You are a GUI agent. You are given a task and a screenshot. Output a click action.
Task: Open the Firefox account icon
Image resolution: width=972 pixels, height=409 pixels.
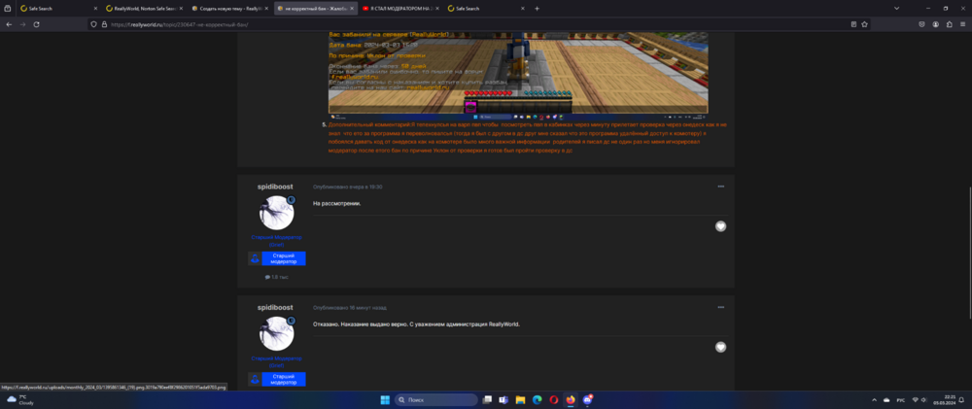935,24
